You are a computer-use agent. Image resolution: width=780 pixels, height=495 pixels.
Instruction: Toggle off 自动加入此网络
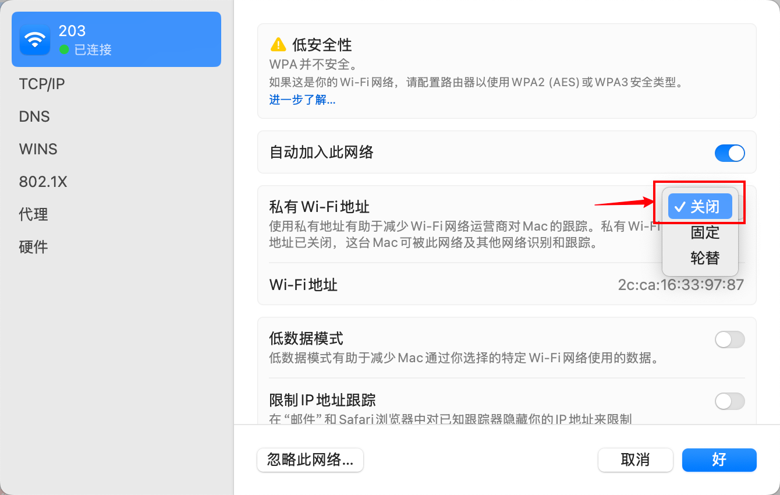(729, 153)
